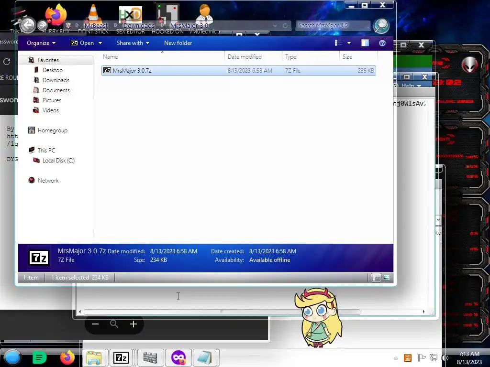Open the brick wall taskbar app
The image size is (490, 367).
(150, 357)
